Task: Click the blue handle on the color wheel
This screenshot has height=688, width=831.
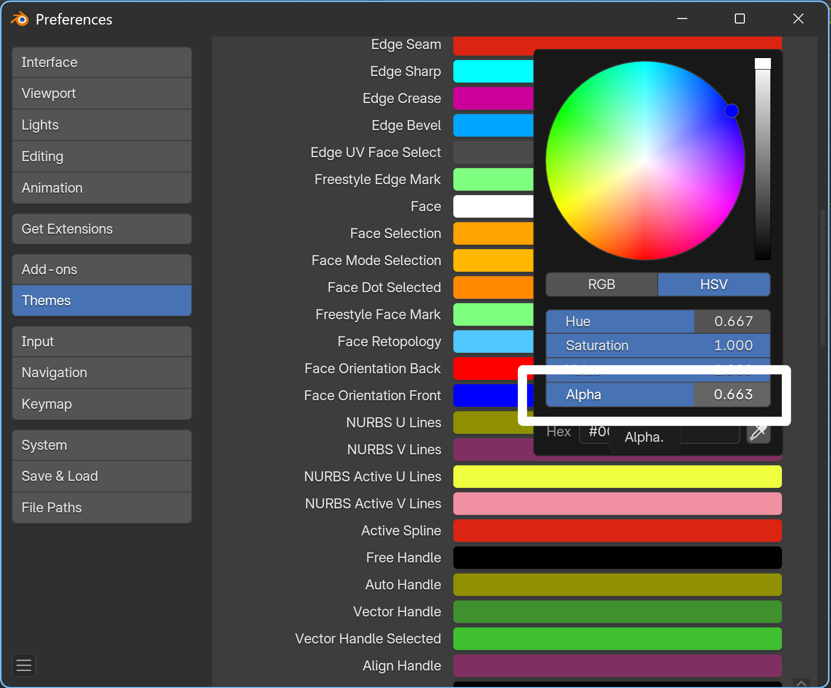Action: point(731,111)
